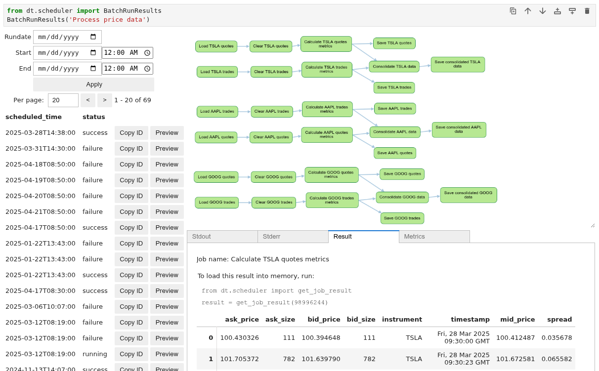Screen dimensions: 599x371
Task: Click the code cell BatchRunResults line
Action: coord(78,20)
